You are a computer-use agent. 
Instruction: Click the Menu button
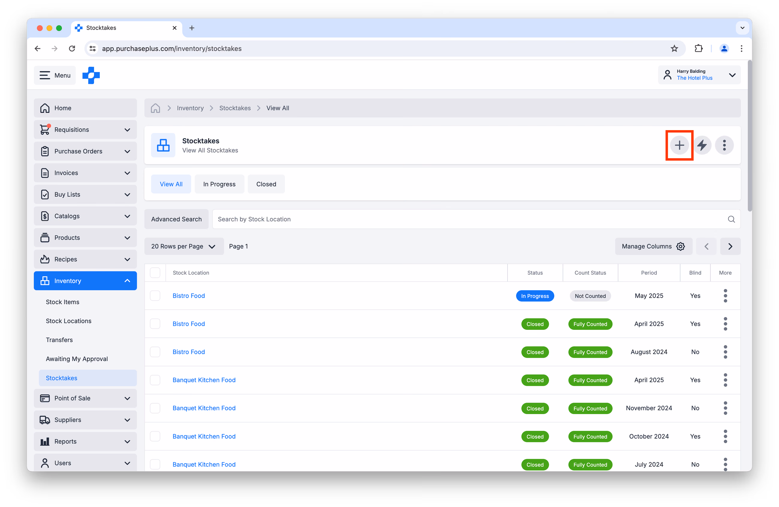click(55, 75)
